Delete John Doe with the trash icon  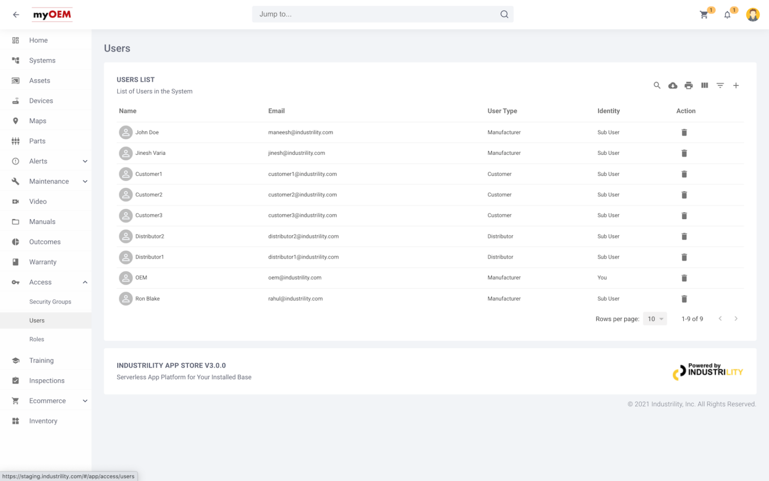[684, 132]
